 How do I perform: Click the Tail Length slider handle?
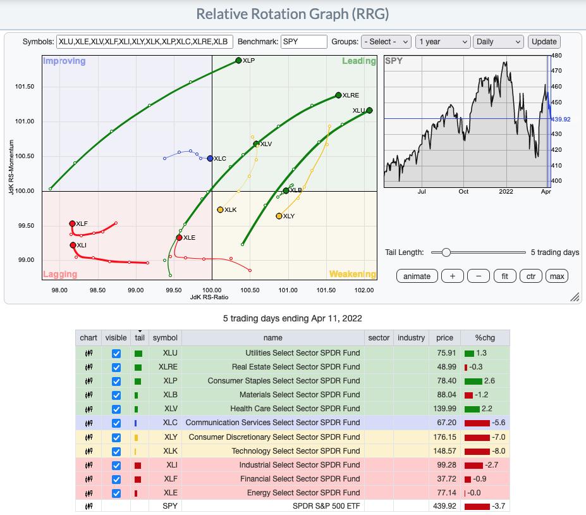pos(446,252)
